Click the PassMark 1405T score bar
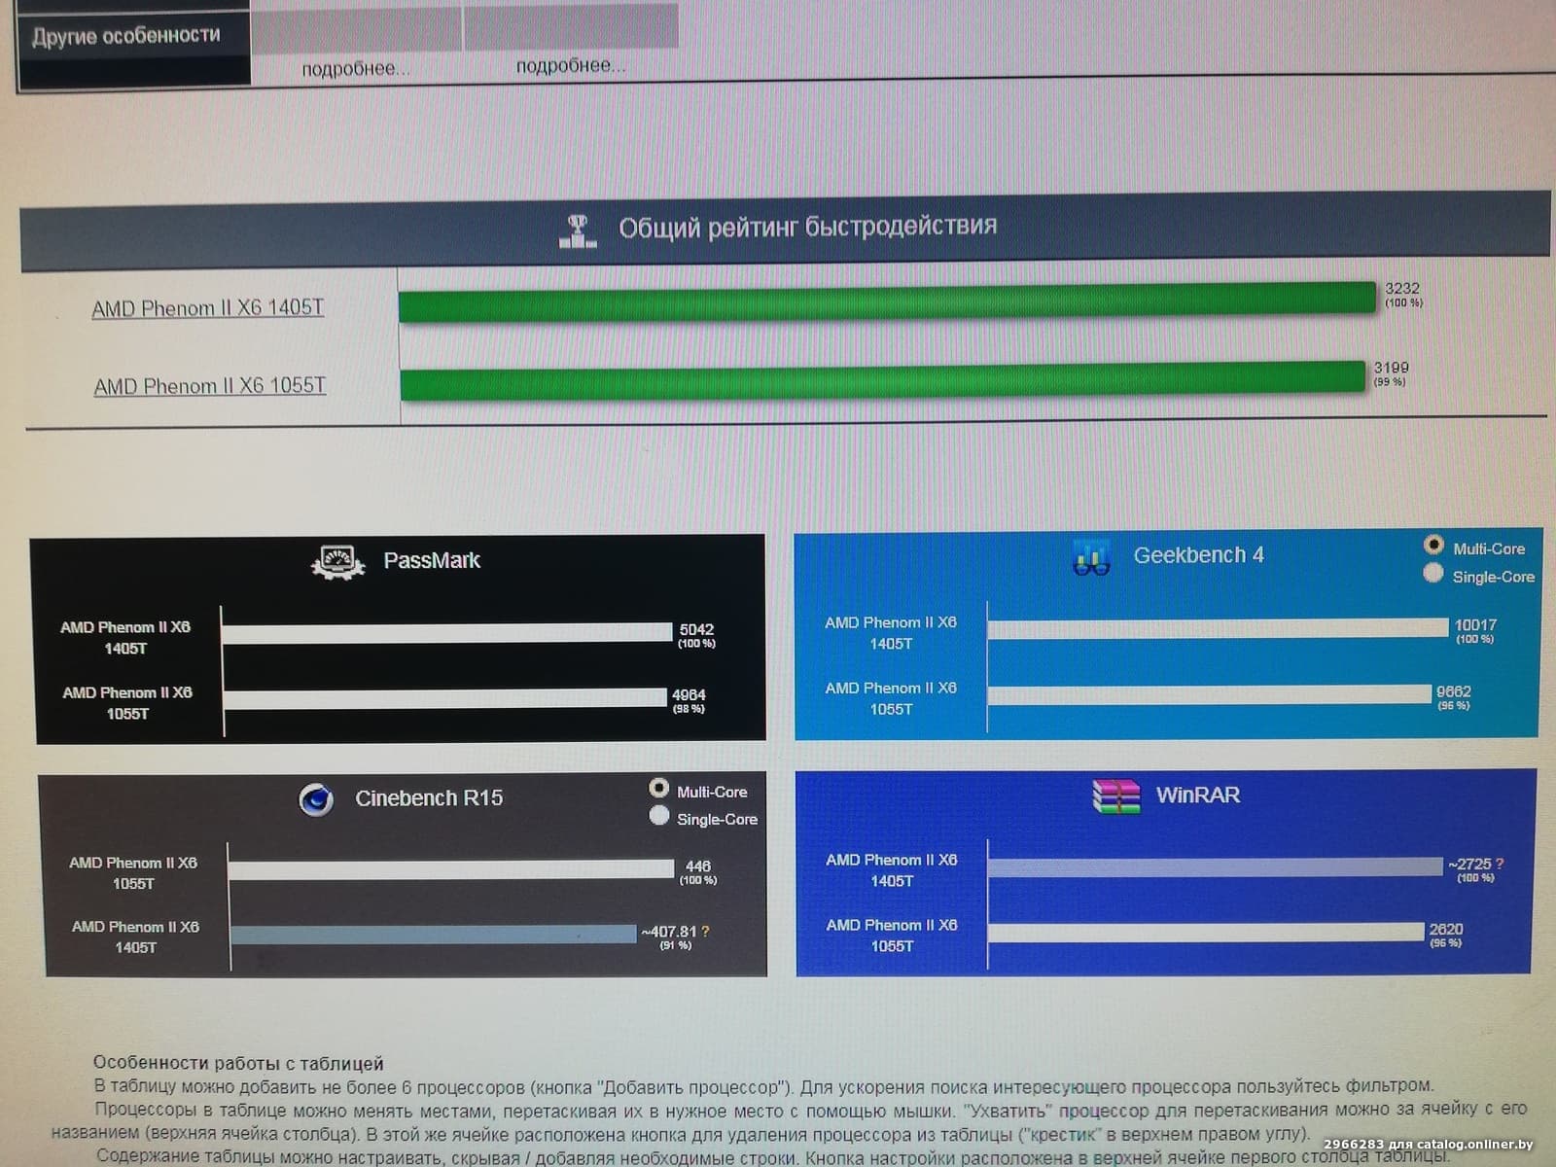The width and height of the screenshot is (1556, 1167). 446,633
